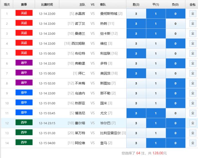Click the 德甲 tag for match 6
Screen dimensions: 198x158
point(24,63)
